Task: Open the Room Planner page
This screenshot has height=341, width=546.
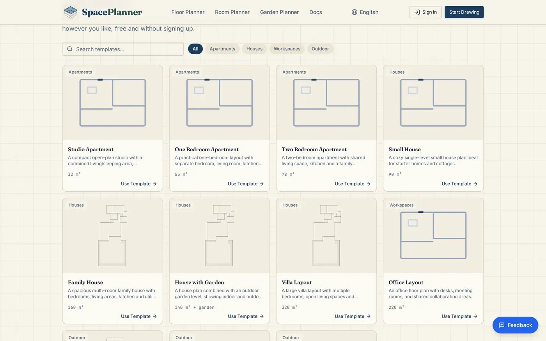Action: [x=232, y=12]
